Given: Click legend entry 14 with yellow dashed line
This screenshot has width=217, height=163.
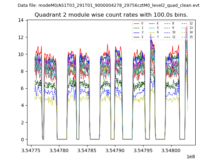Looking at the screenshot, I should pyautogui.click(x=187, y=32).
